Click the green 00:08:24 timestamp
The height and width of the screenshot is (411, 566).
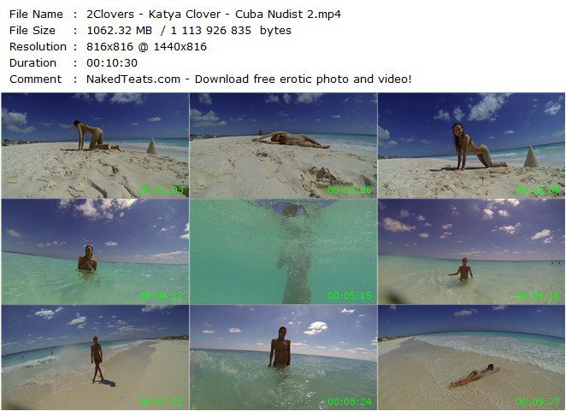click(350, 402)
